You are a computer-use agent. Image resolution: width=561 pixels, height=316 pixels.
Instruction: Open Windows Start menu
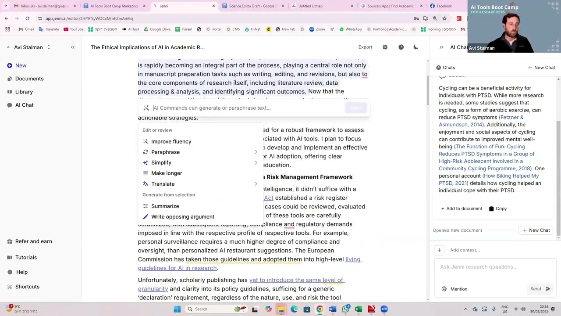pyautogui.click(x=177, y=309)
